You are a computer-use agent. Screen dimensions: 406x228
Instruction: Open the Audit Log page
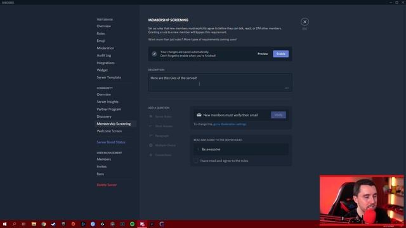click(104, 55)
